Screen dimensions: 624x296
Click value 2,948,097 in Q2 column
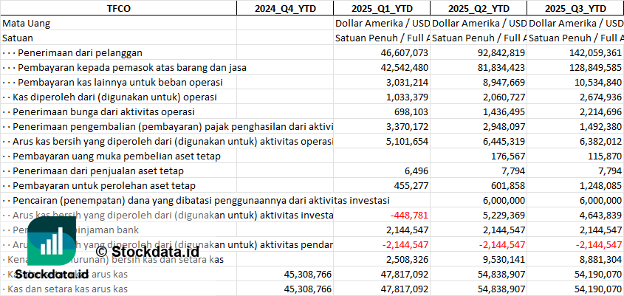click(502, 127)
